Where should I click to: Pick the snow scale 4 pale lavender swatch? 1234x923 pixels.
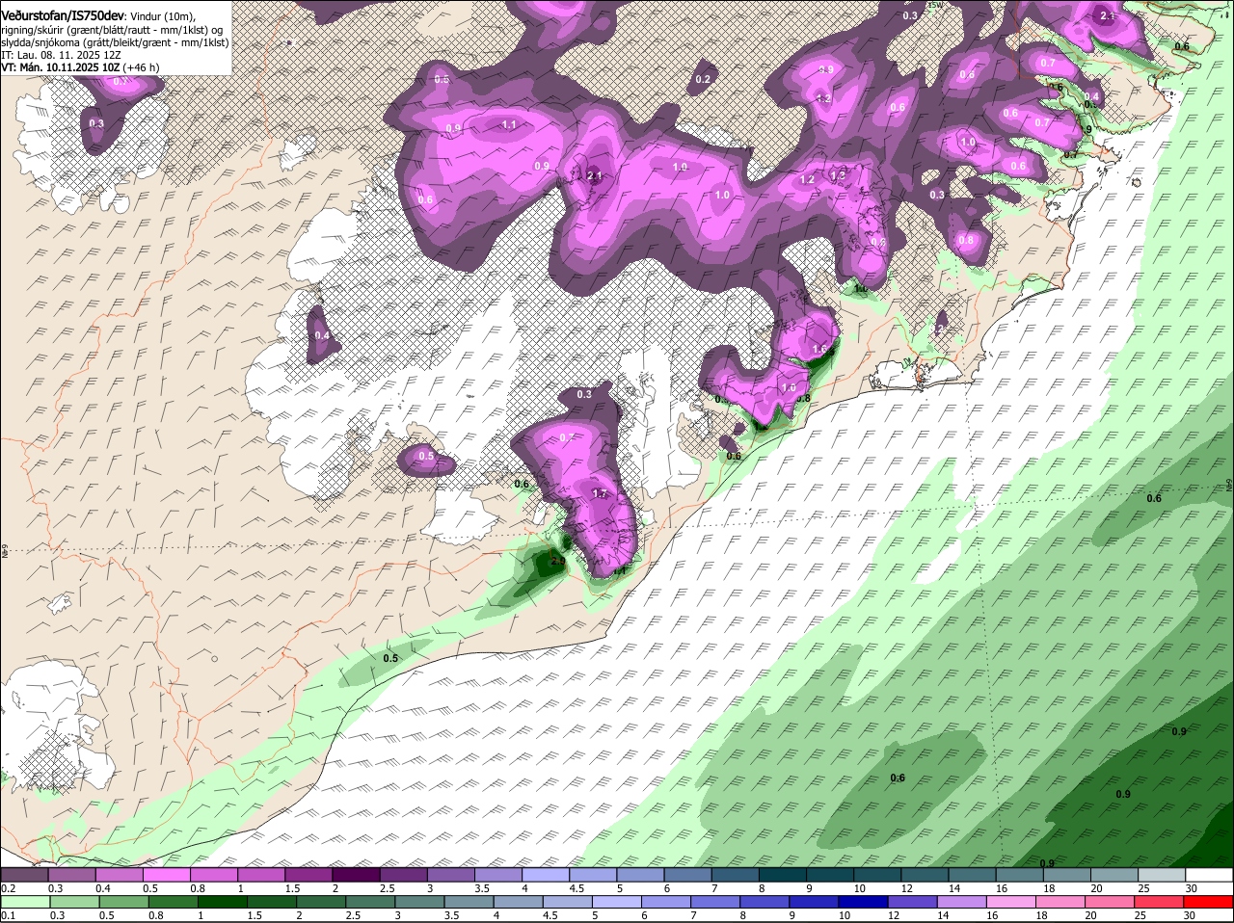[546, 875]
